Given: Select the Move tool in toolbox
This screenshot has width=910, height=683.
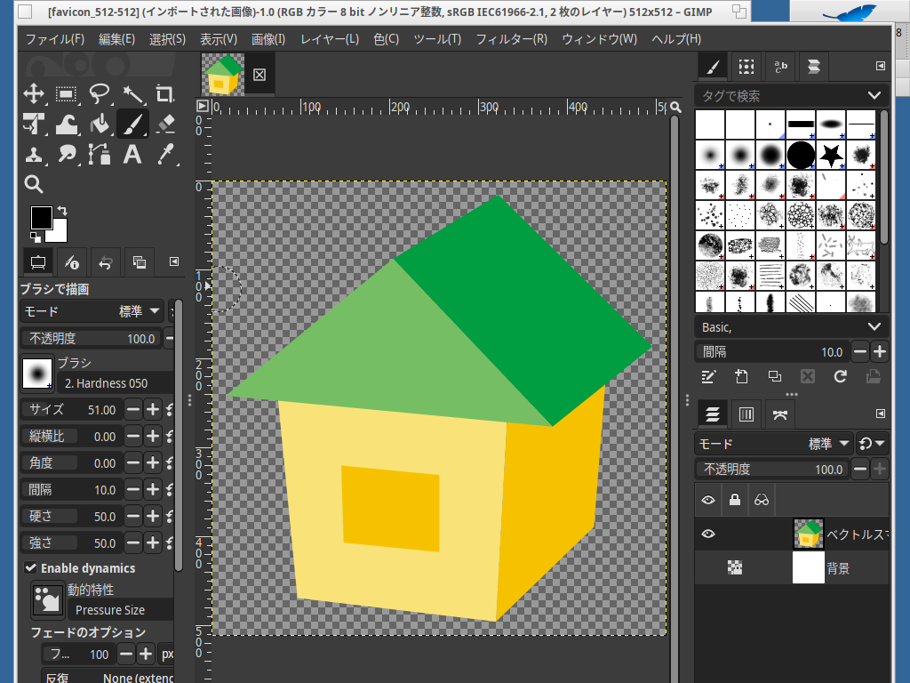Looking at the screenshot, I should coord(34,94).
